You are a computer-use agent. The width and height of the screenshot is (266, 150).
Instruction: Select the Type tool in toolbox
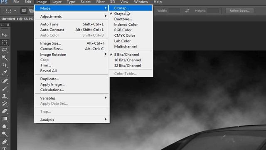tap(5, 148)
